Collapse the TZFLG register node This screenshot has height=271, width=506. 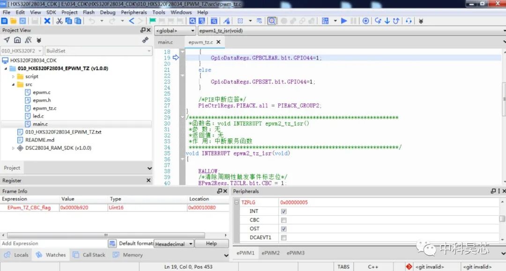237,203
